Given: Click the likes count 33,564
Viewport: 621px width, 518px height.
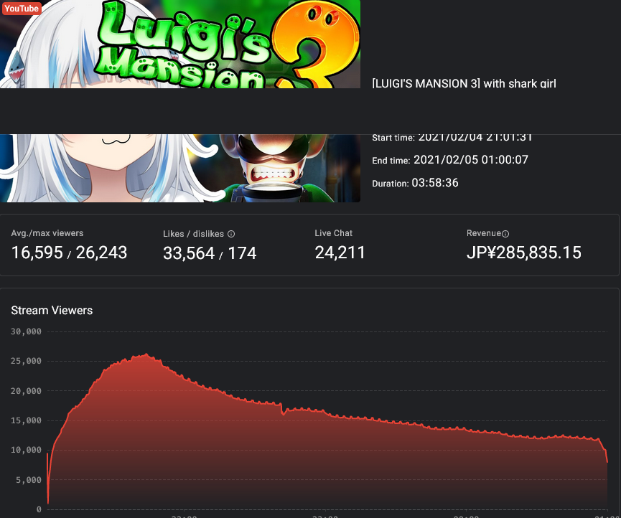Looking at the screenshot, I should pyautogui.click(x=189, y=253).
